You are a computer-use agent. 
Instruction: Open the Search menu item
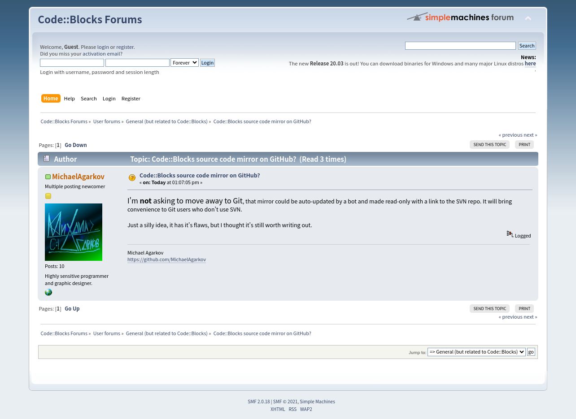pos(89,99)
